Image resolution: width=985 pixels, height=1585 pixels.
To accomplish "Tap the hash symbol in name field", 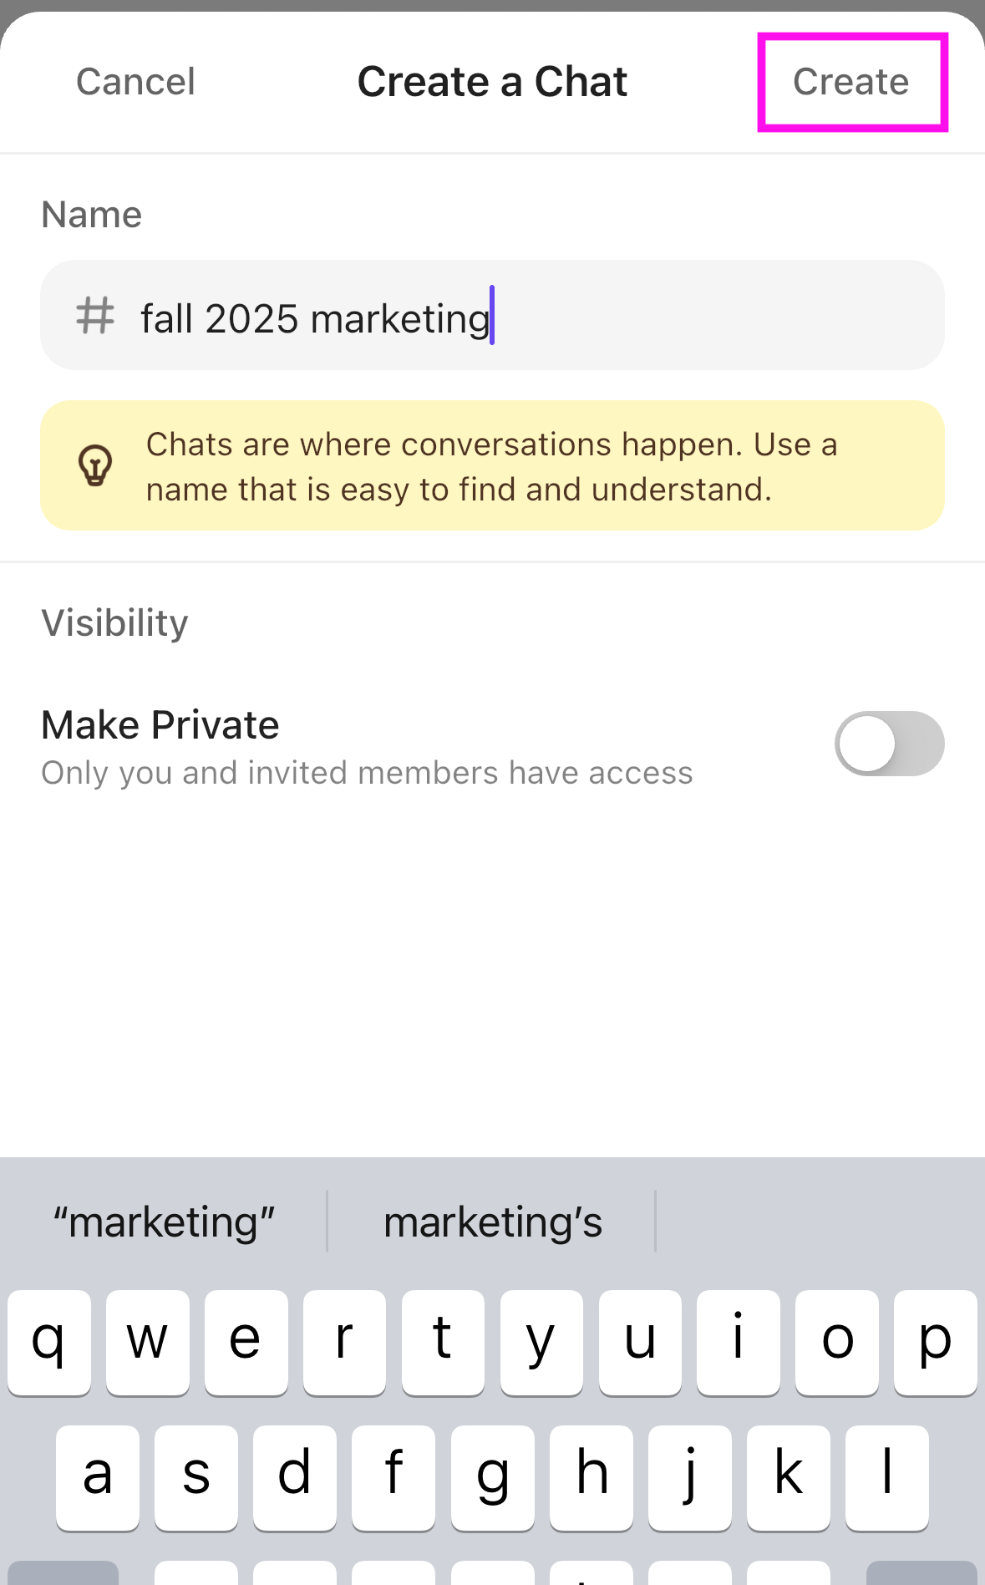I will 95,316.
